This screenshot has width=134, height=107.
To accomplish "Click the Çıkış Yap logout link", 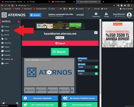I will point(121,16).
